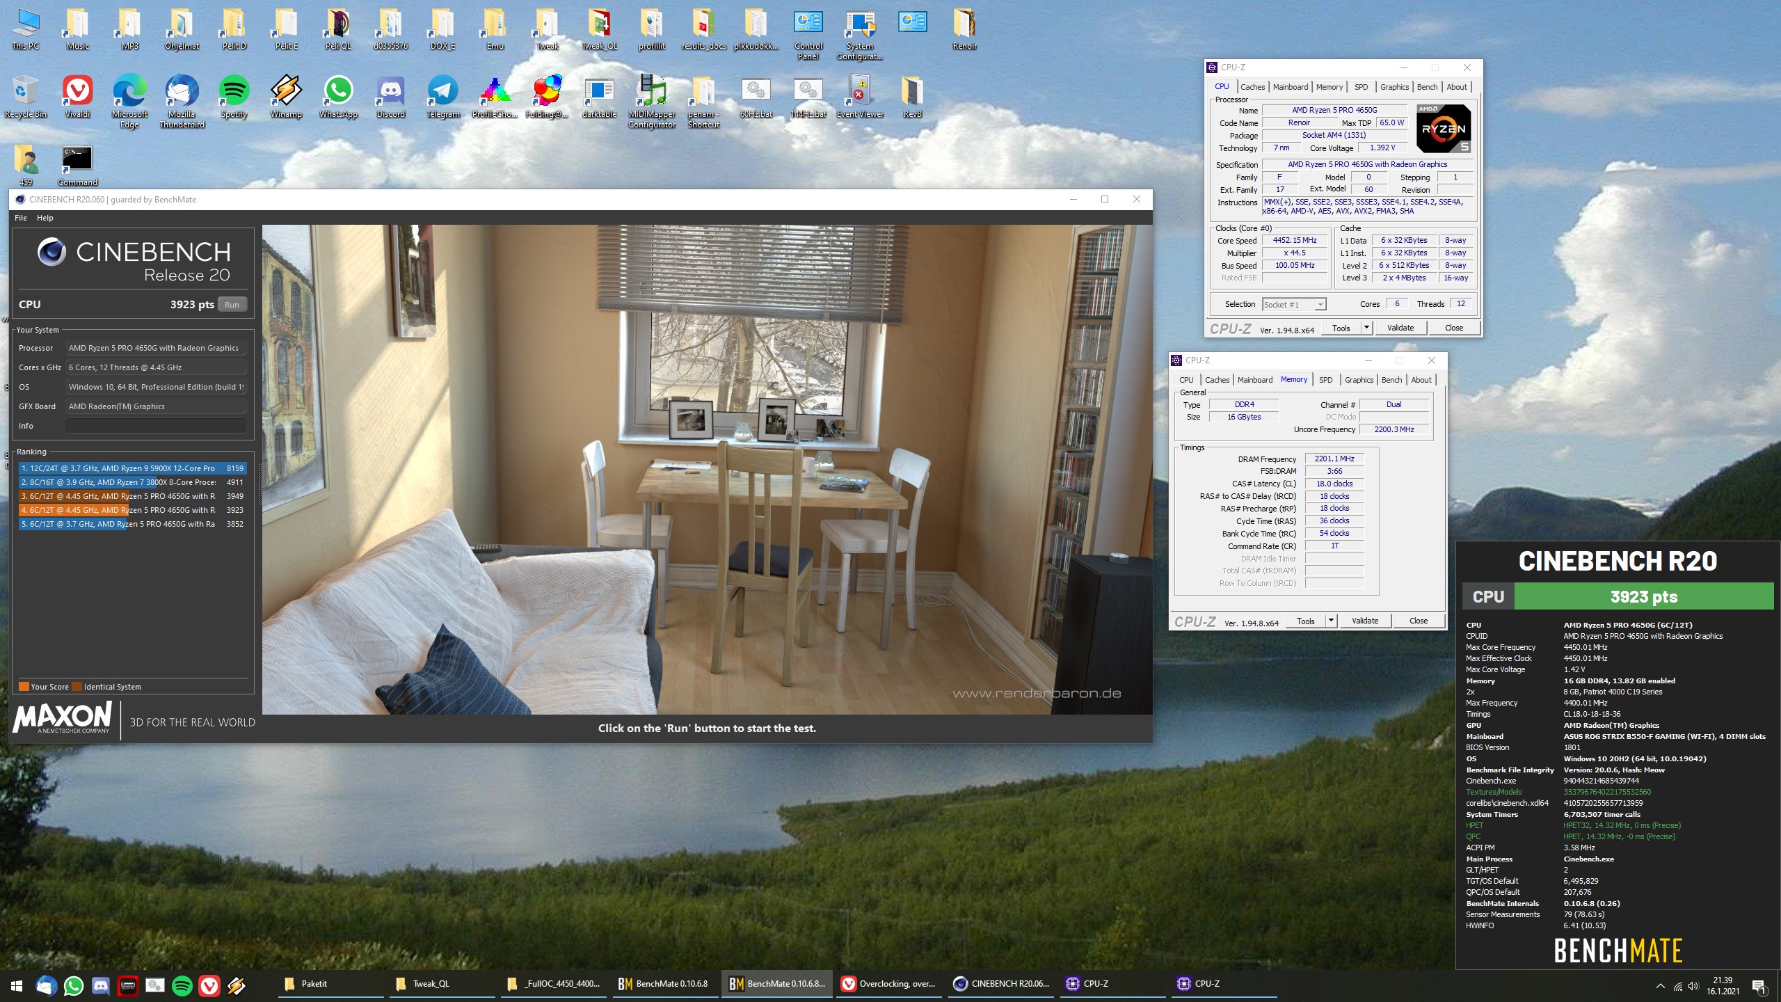Open WhatsApp desktop shortcut
Viewport: 1781px width, 1002px height.
338,96
